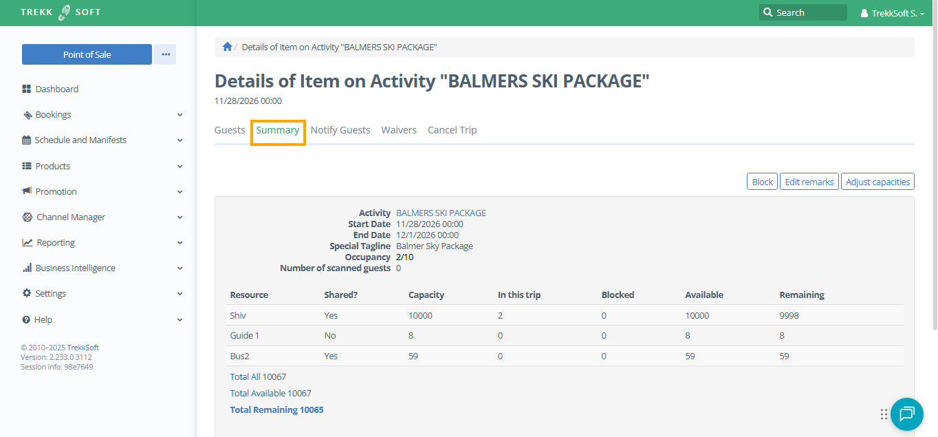Click the Channel Manager icon
938x437 pixels.
click(x=27, y=217)
